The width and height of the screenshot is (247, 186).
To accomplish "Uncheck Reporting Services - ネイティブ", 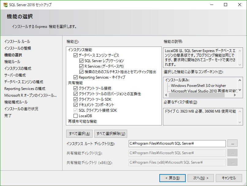I will click(x=76, y=77).
